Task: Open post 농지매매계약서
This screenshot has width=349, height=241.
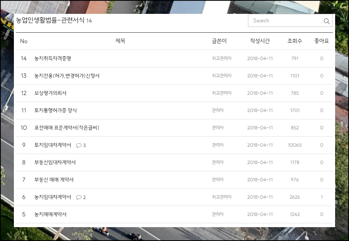Action: 50,214
